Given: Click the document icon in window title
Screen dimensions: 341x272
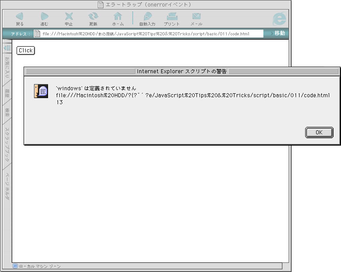Looking at the screenshot, I should pyautogui.click(x=100, y=4).
